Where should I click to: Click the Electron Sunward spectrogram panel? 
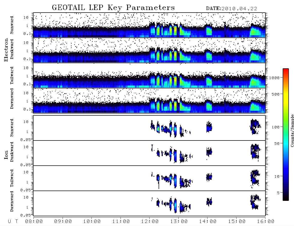pyautogui.click(x=149, y=25)
